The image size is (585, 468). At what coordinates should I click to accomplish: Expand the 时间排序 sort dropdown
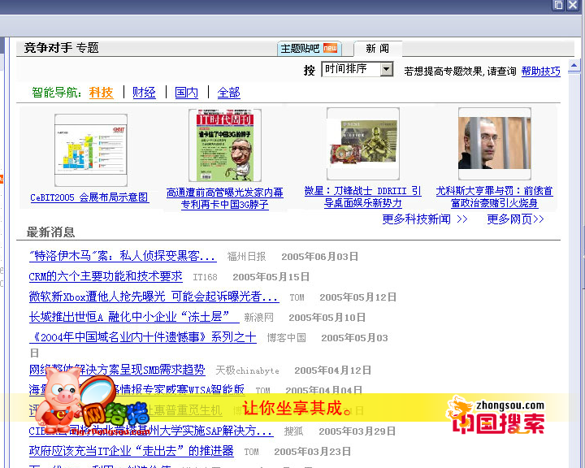(x=387, y=69)
